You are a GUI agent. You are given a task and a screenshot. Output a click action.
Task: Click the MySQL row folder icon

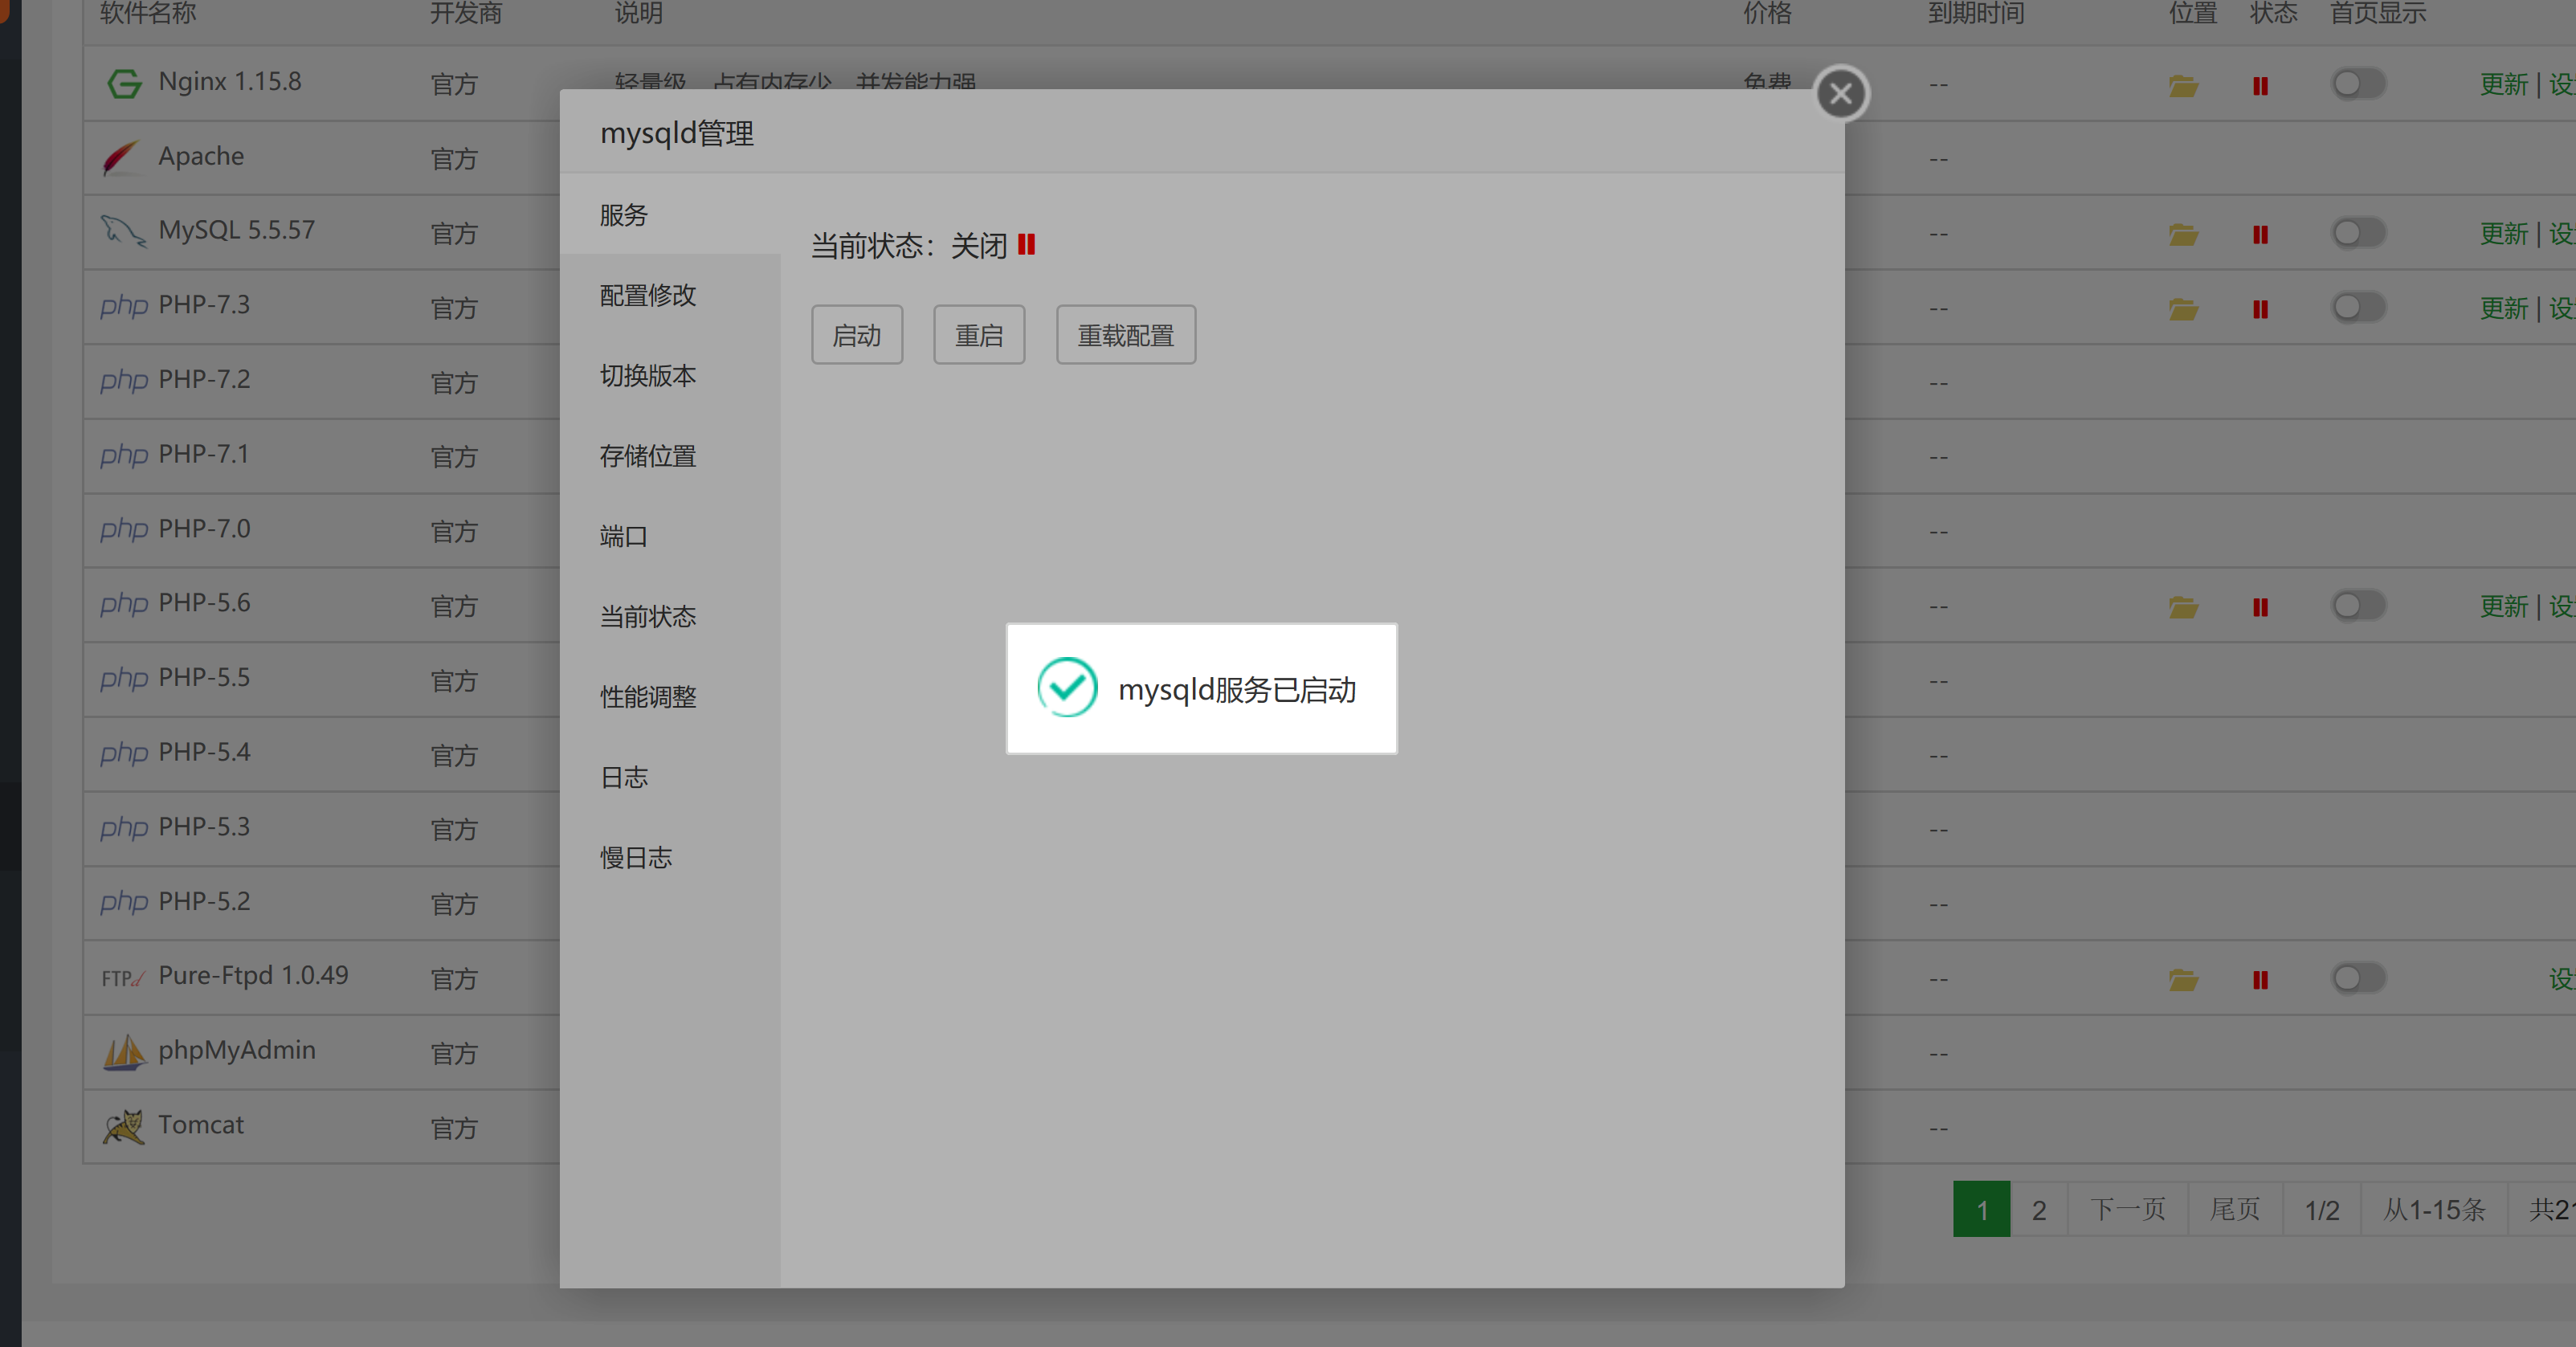pyautogui.click(x=2183, y=235)
